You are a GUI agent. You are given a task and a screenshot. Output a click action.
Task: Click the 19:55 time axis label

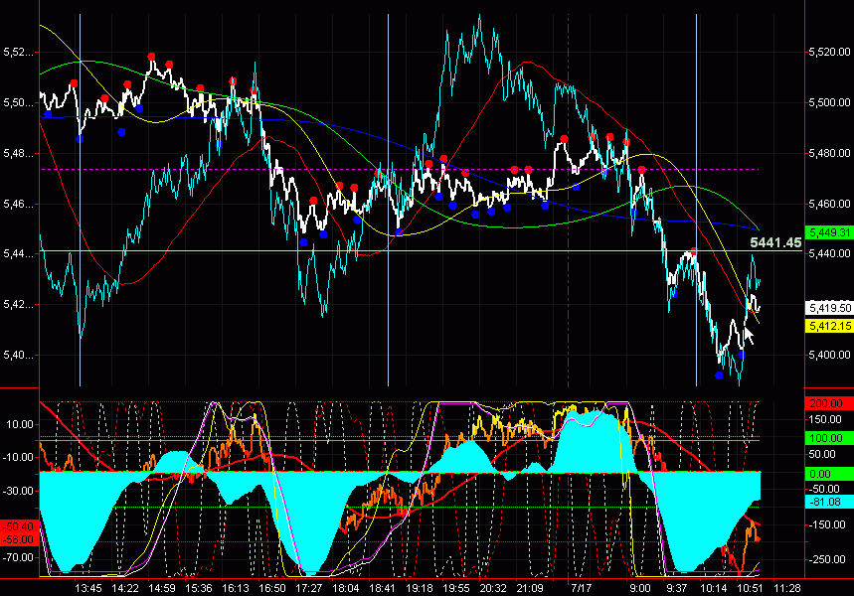[x=456, y=588]
